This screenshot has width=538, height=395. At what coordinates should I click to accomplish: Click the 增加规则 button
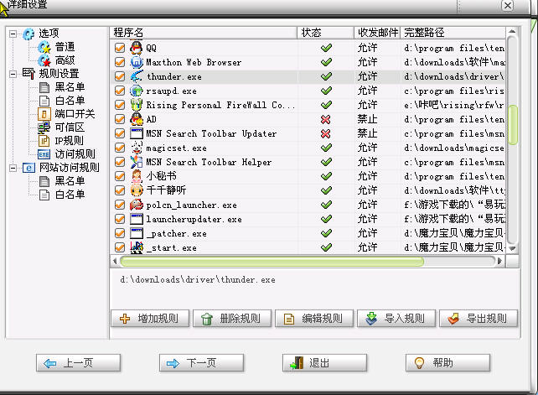coord(150,319)
